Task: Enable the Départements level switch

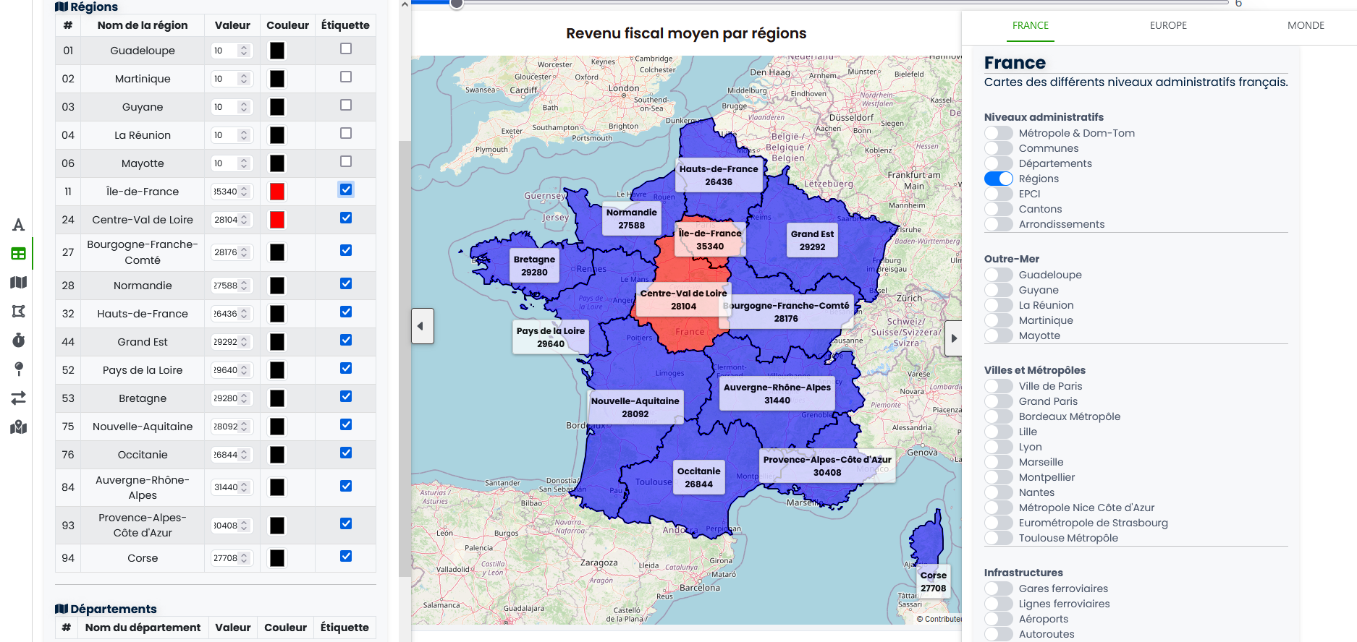Action: [999, 163]
